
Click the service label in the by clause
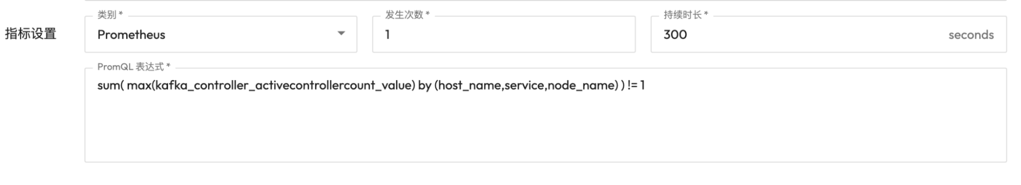pyautogui.click(x=525, y=85)
